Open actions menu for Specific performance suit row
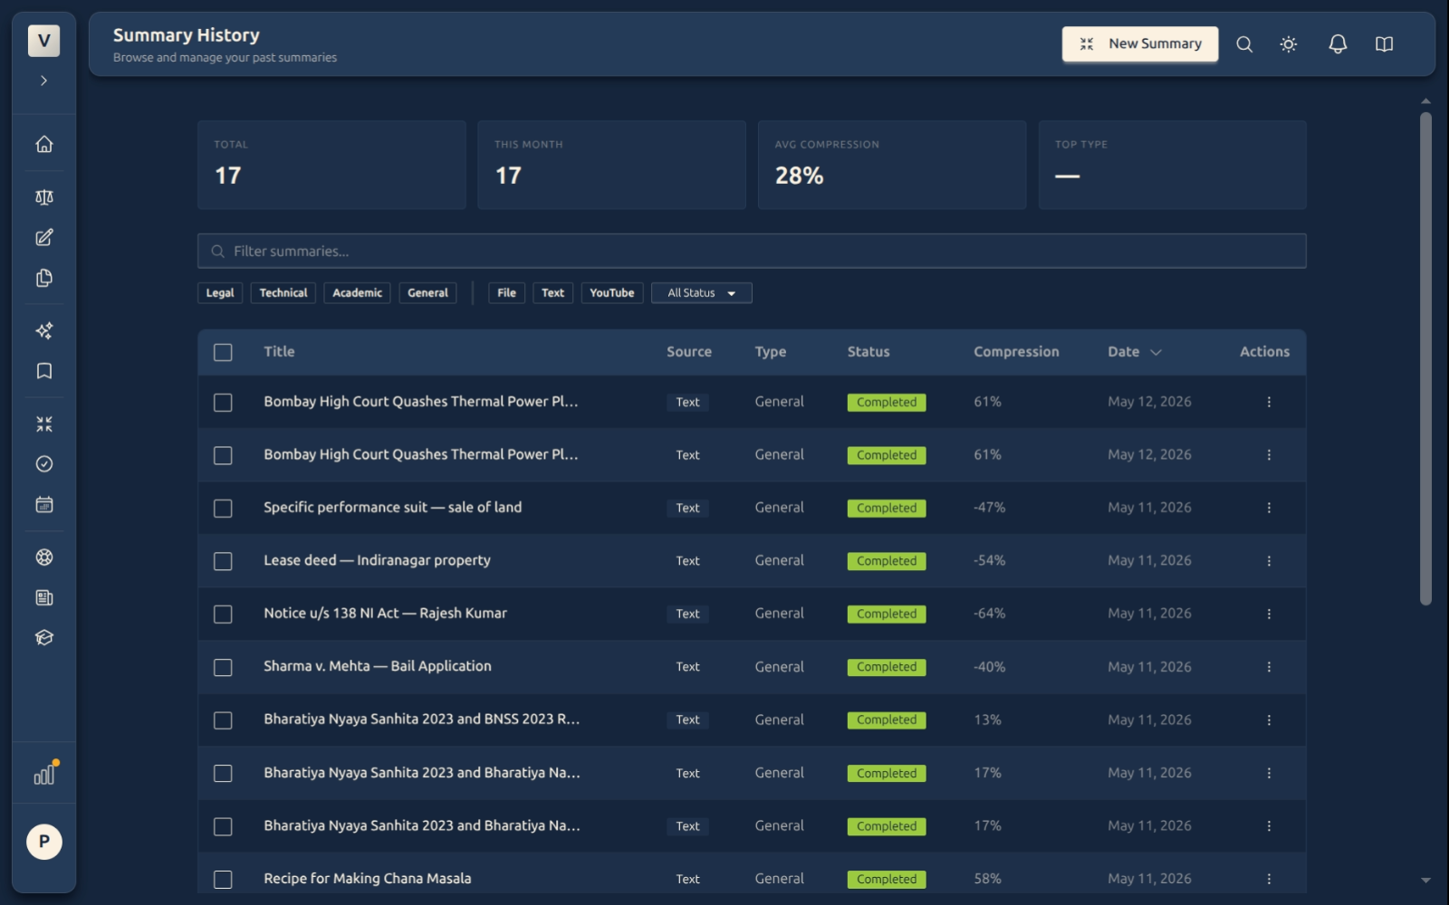This screenshot has height=905, width=1449. coord(1269,508)
